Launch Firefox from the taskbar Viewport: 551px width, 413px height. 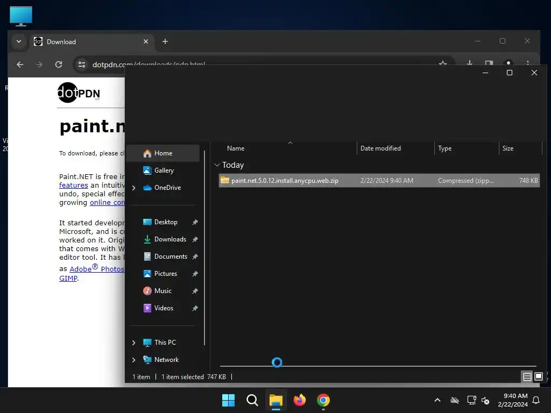click(299, 400)
